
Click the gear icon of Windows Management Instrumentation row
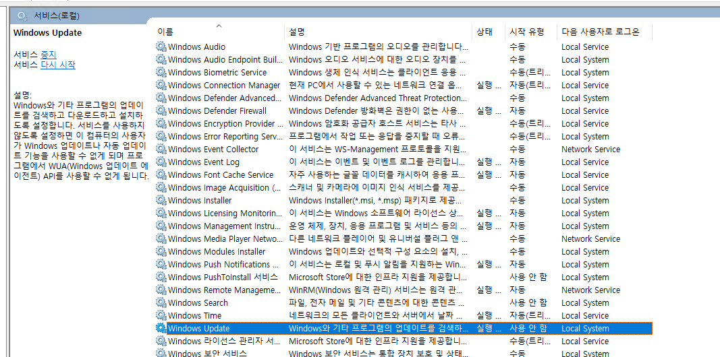click(161, 226)
